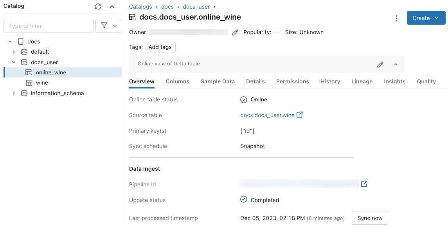The width and height of the screenshot is (448, 229).
Task: Open the kebab menu next to Create
Action: 397,18
